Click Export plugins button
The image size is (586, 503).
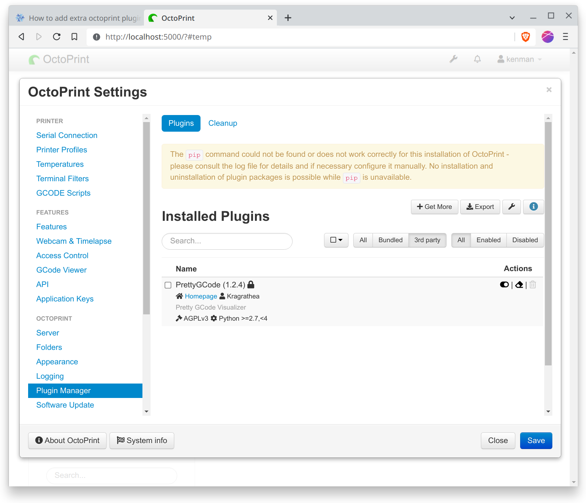tap(480, 207)
